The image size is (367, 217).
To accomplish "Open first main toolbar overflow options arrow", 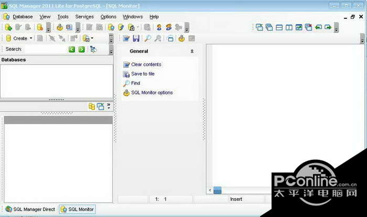I will pos(48,27).
